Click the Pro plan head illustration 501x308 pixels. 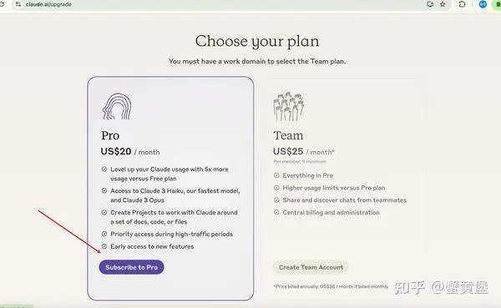point(117,107)
